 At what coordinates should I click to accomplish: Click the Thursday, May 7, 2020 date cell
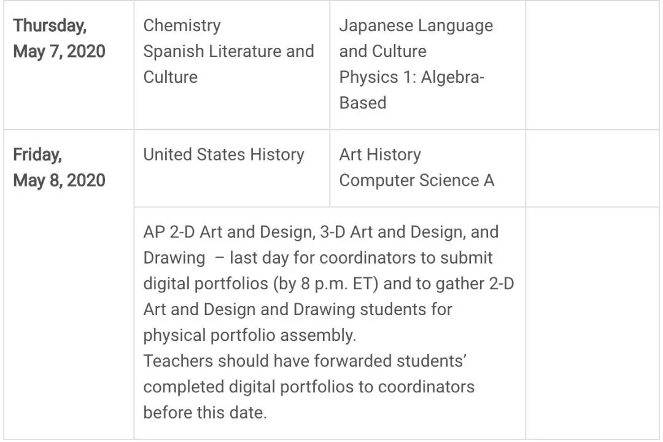[69, 65]
